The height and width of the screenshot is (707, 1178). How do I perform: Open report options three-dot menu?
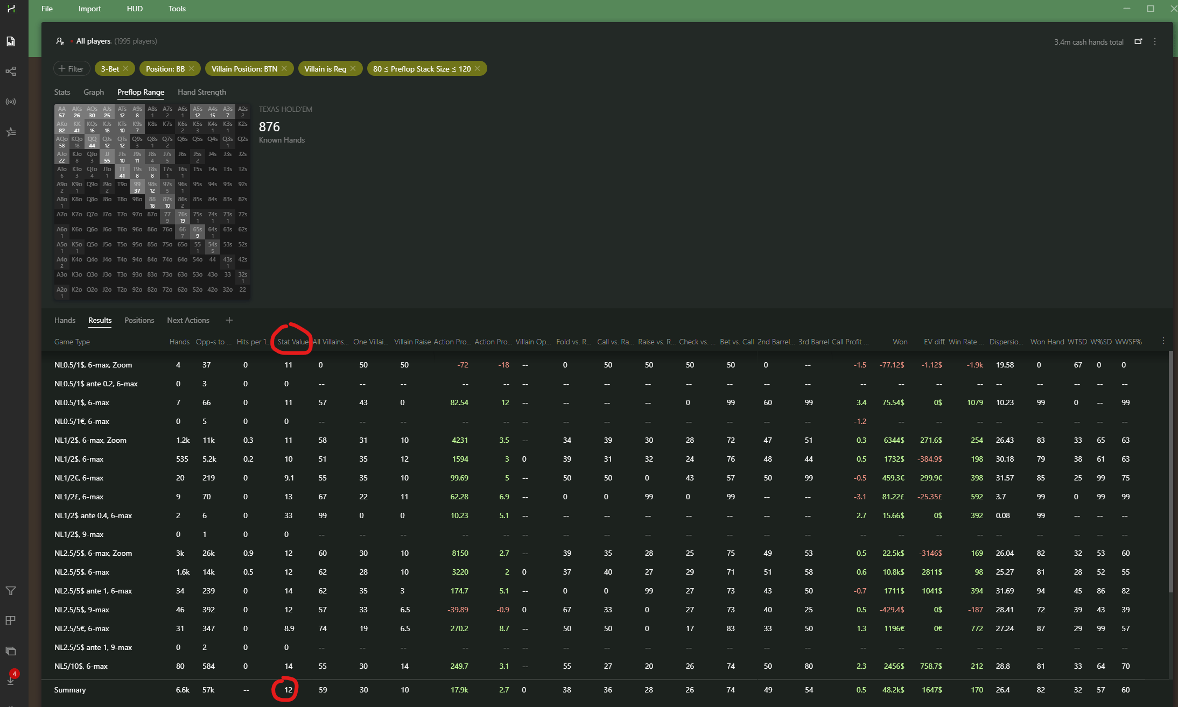pyautogui.click(x=1155, y=41)
